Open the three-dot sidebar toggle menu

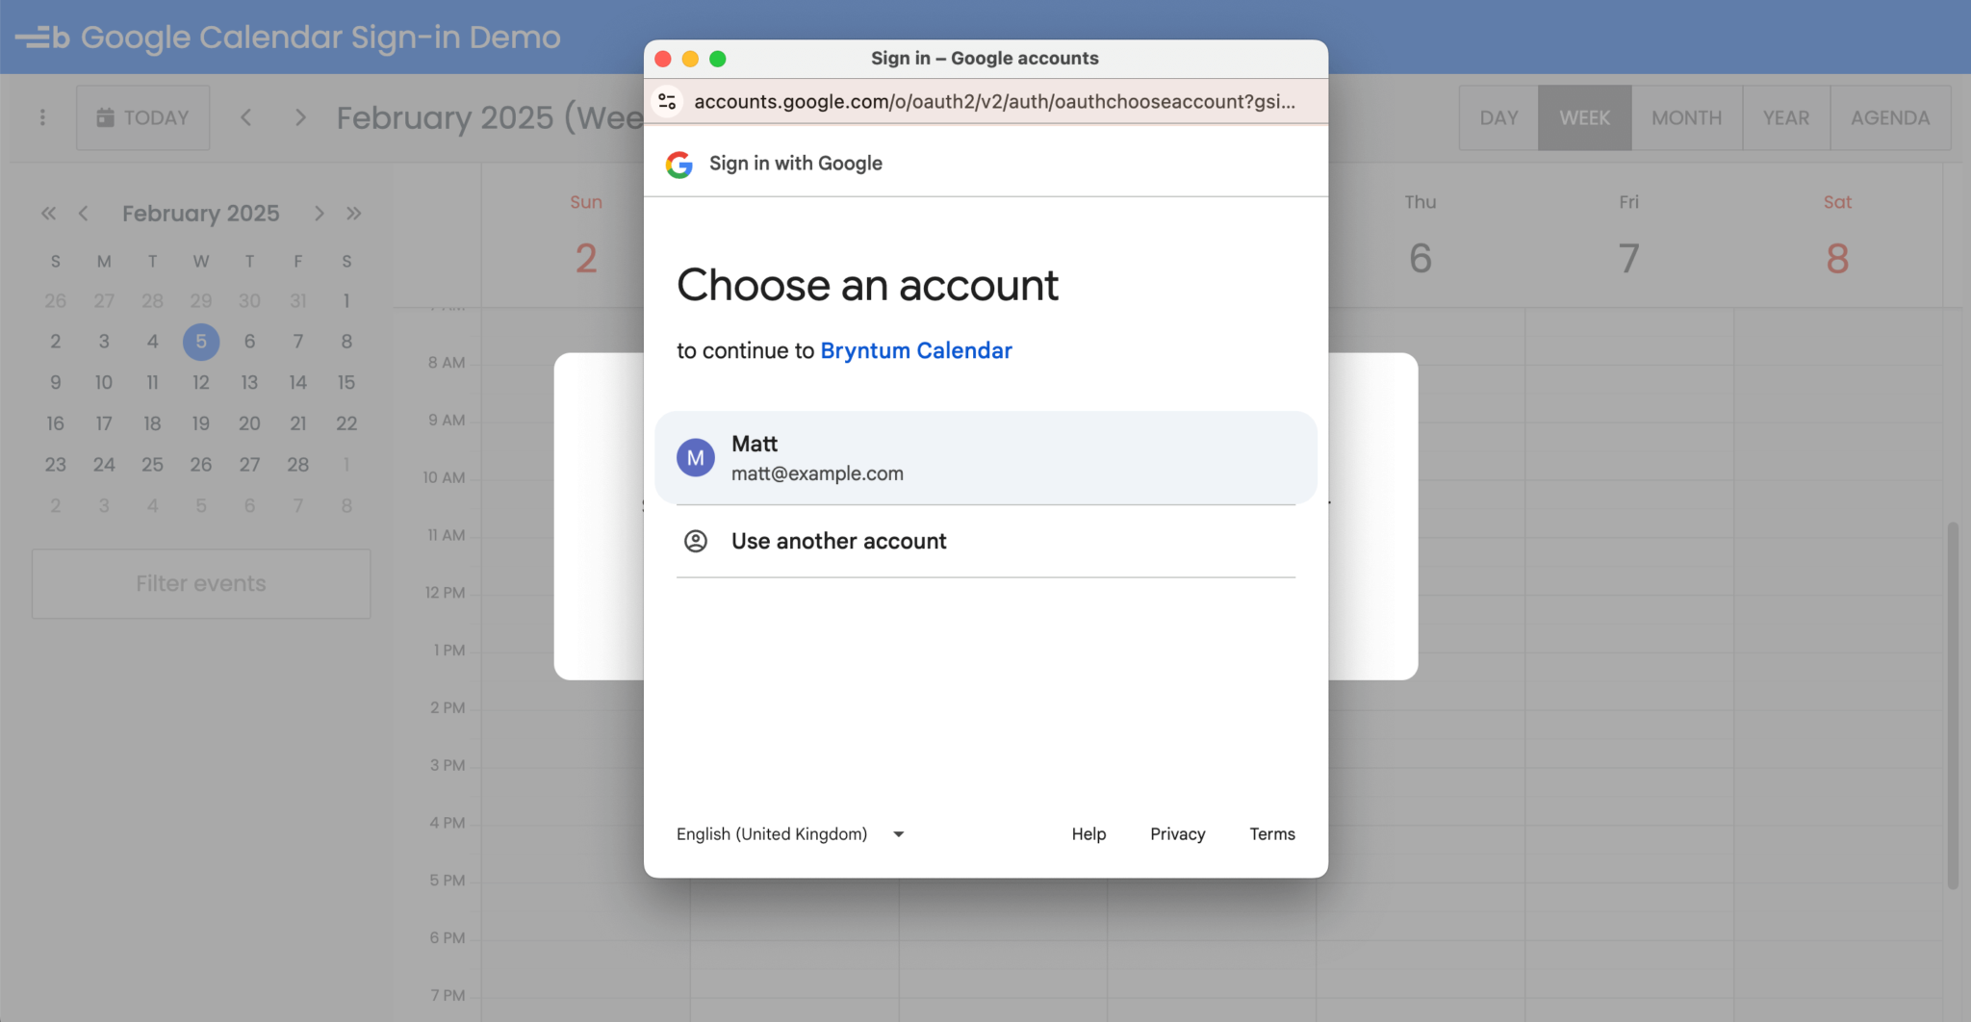(42, 117)
